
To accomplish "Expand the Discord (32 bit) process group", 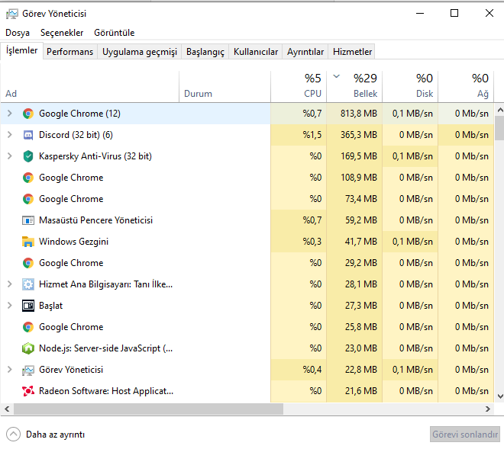I will click(x=9, y=135).
